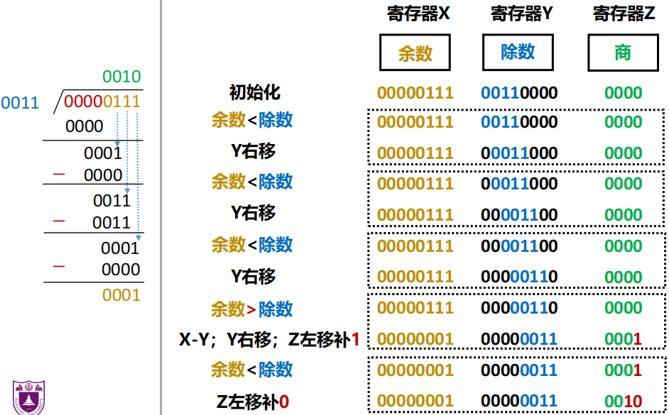Image resolution: width=669 pixels, height=415 pixels.
Task: Select the 寄存器Y column header
Action: pos(521,14)
